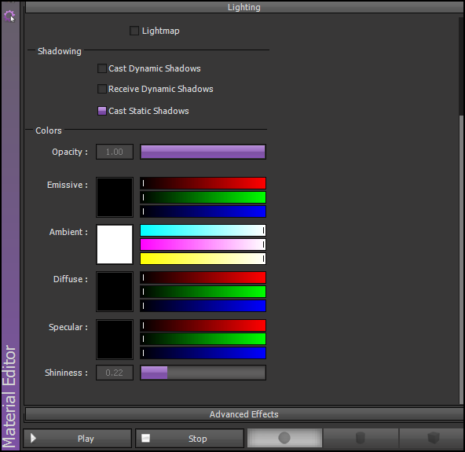The image size is (465, 452).
Task: Click the purple gear icon in sidebar
Action: [9, 16]
